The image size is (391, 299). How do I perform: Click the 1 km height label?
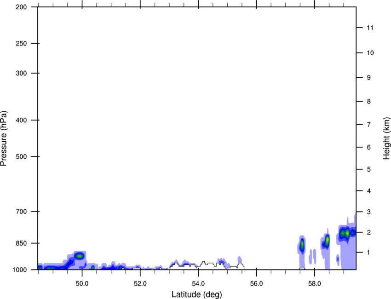[369, 253]
